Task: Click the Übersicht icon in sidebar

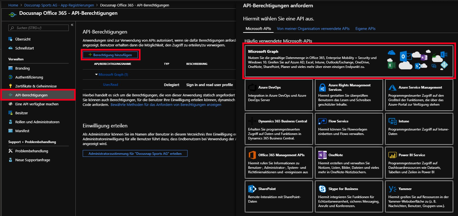Action: click(10, 39)
